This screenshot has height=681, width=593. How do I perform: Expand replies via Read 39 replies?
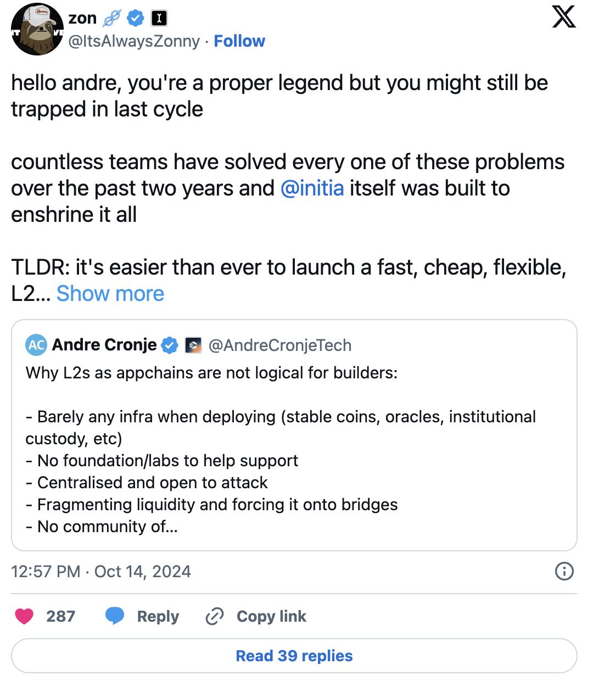pyautogui.click(x=294, y=656)
